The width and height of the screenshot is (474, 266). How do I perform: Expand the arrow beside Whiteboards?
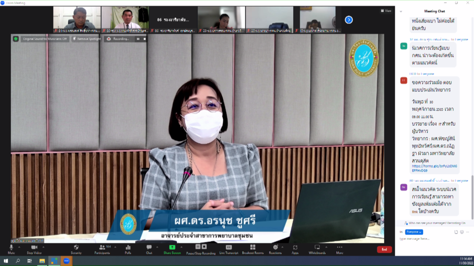tap(326, 247)
